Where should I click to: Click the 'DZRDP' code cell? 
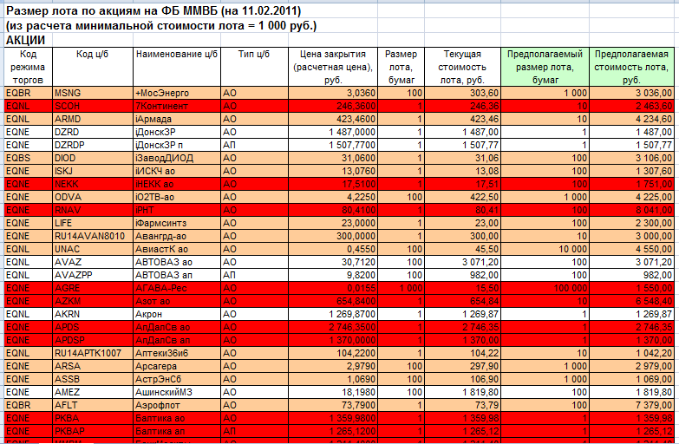click(93, 145)
